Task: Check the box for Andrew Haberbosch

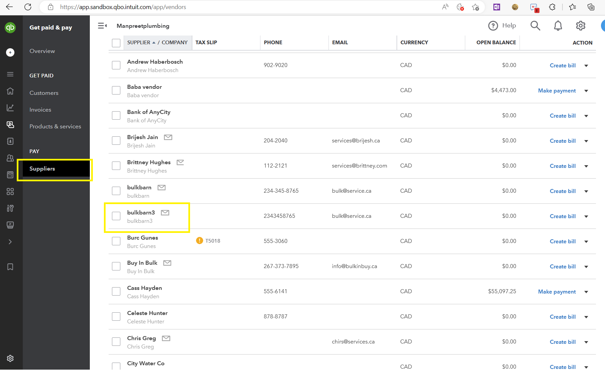Action: pyautogui.click(x=116, y=65)
